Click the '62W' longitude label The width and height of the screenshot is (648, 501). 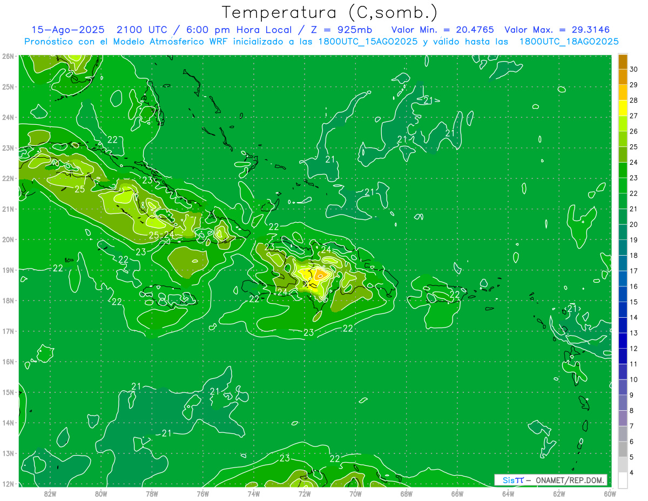coord(559,493)
